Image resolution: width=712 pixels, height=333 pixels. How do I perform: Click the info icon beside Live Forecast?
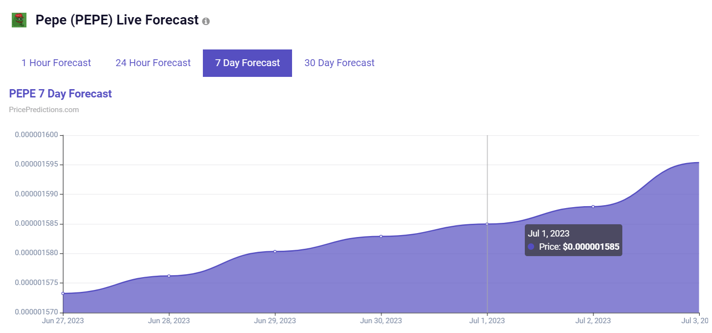coord(206,22)
